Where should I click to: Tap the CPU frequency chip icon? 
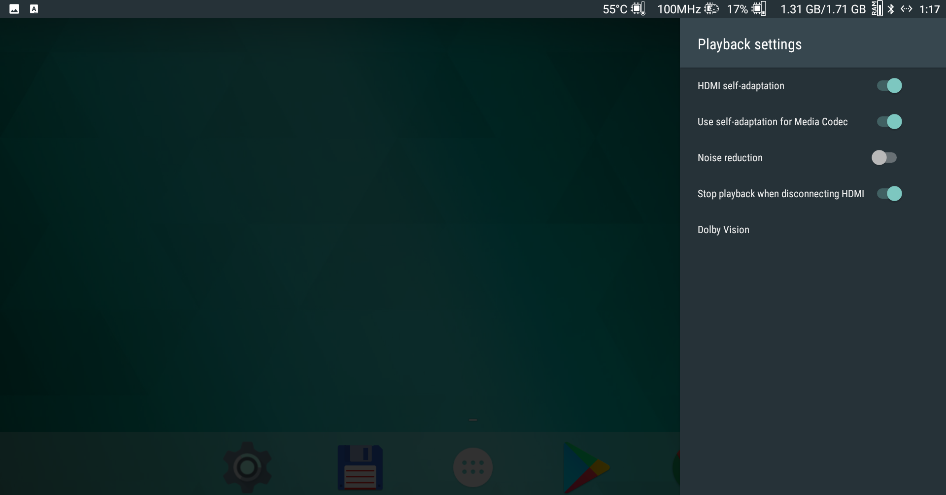coord(711,9)
